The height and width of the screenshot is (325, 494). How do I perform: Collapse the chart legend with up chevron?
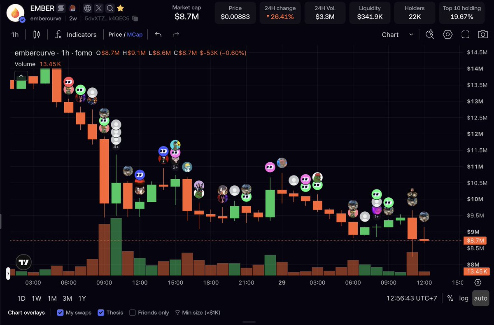(x=21, y=76)
